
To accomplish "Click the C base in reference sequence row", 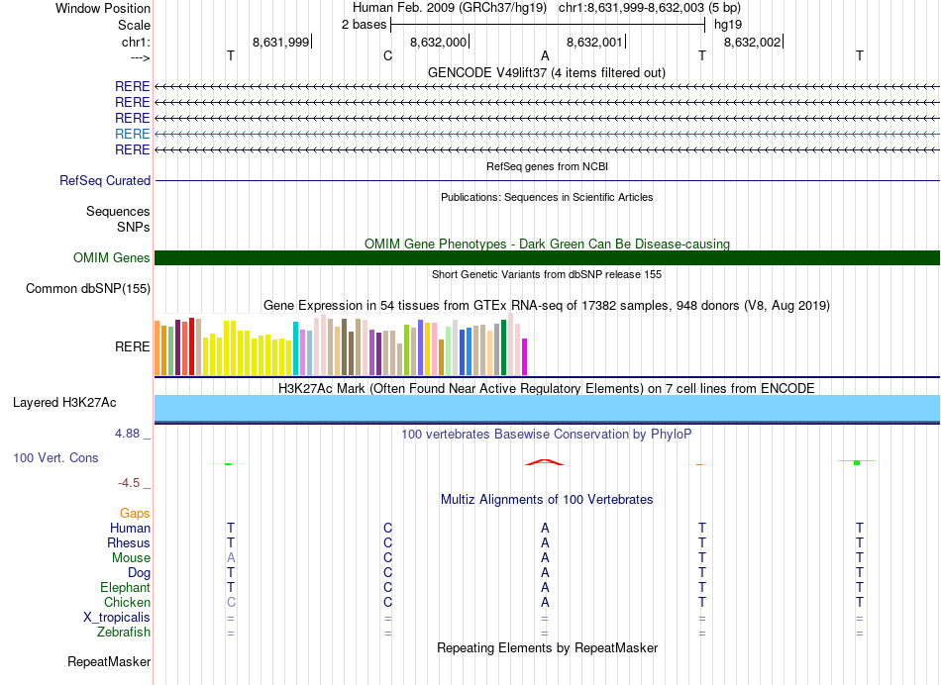I will [x=387, y=56].
